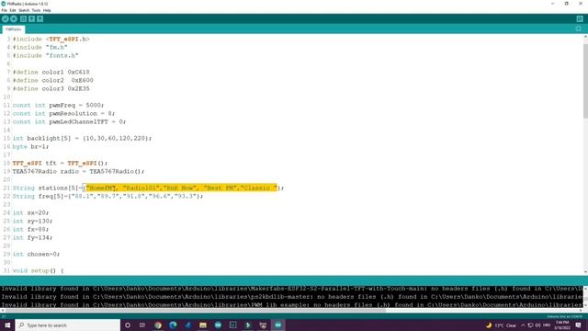Screen dimensions: 588x331
Task: Open Task View on the taskbar
Action: tap(142, 325)
